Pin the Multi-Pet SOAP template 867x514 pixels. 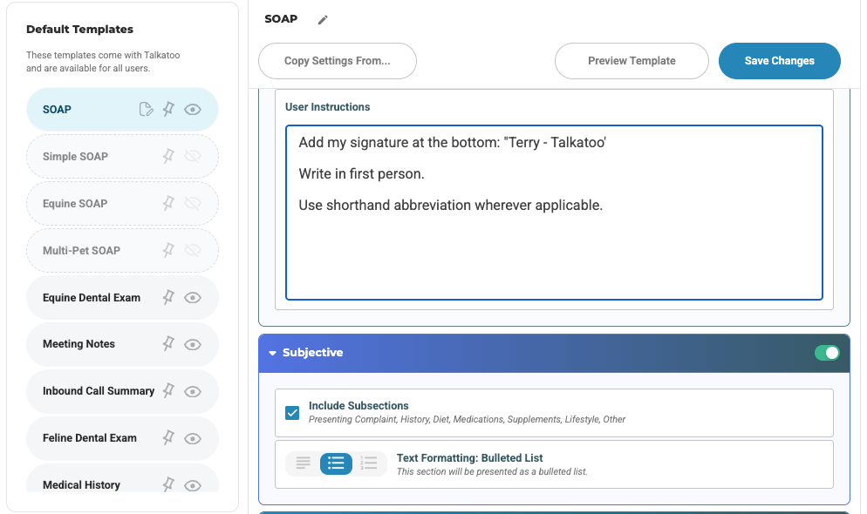pos(168,250)
